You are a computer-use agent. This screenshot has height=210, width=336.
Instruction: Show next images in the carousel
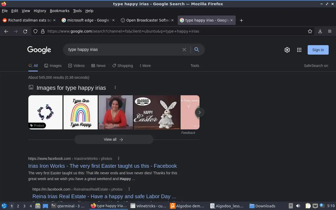tap(199, 112)
